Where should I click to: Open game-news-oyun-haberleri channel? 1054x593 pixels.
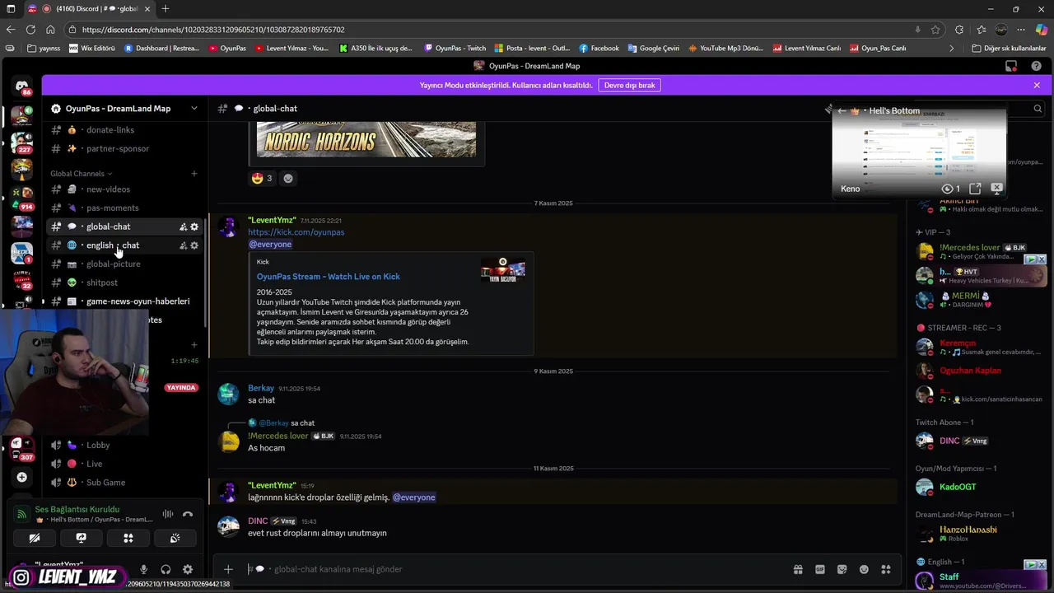[138, 301]
